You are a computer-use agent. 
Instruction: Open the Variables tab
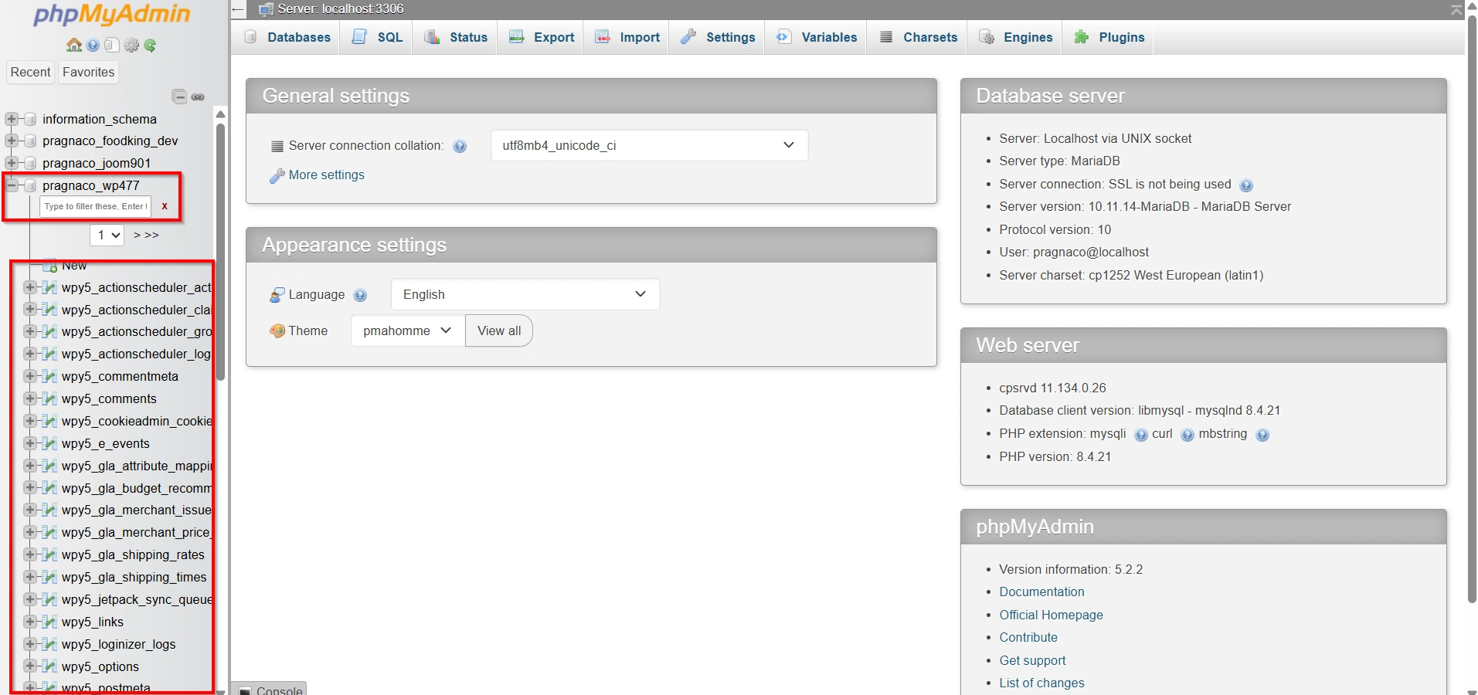pyautogui.click(x=817, y=37)
